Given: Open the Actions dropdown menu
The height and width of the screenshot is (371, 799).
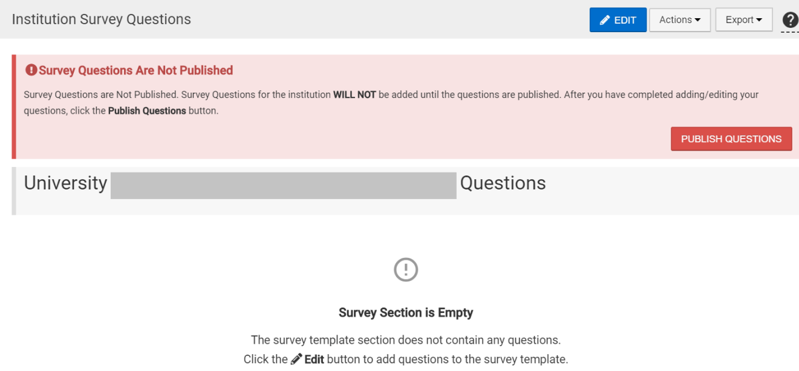Looking at the screenshot, I should (x=680, y=20).
